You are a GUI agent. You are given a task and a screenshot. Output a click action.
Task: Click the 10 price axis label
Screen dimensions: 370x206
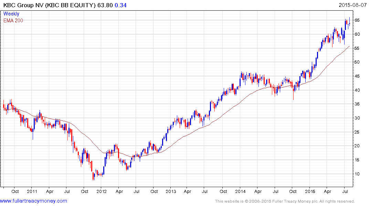[x=357, y=174]
